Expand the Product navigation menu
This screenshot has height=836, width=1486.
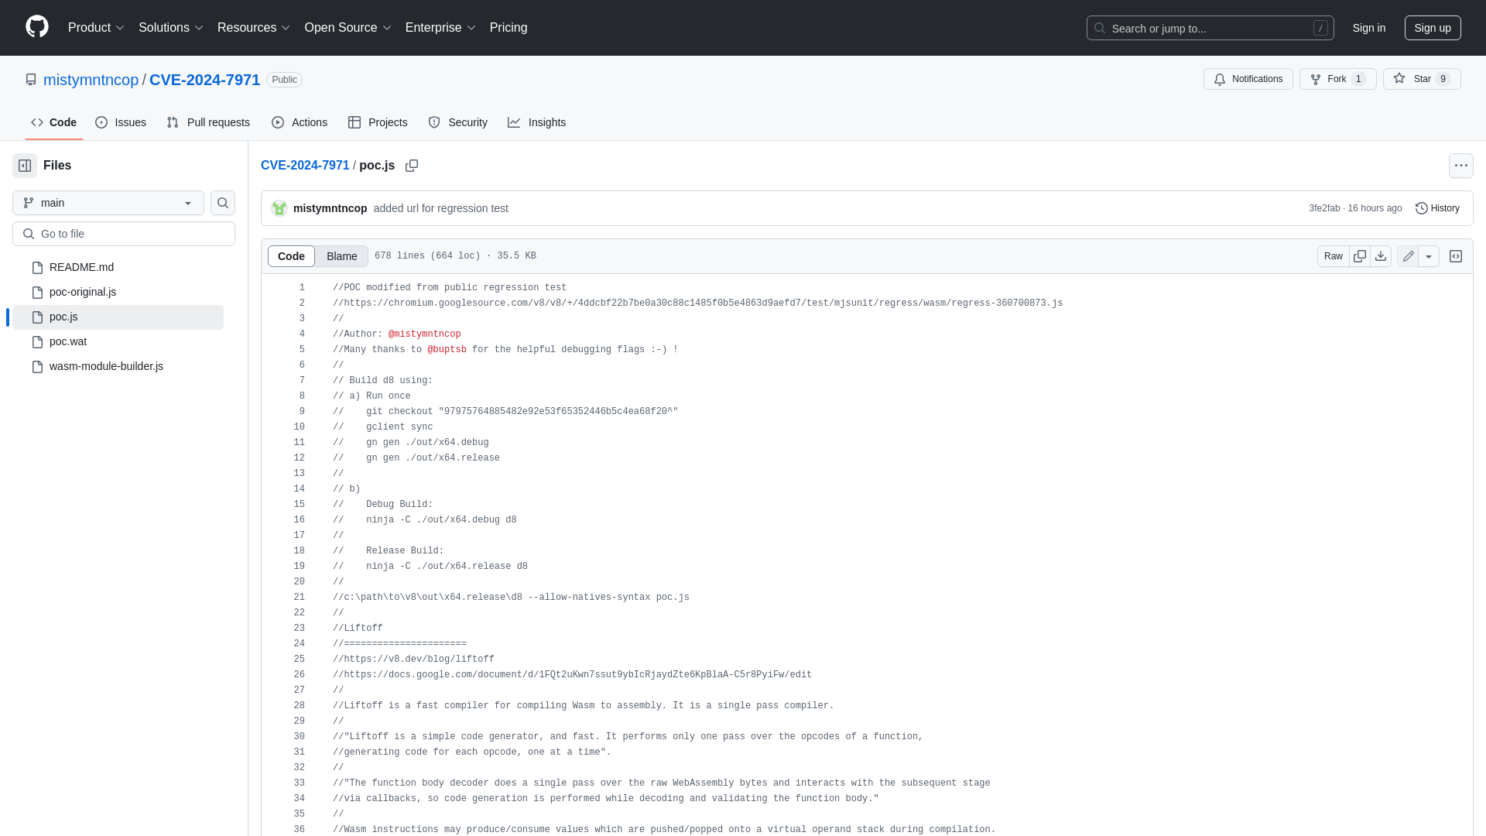(96, 28)
